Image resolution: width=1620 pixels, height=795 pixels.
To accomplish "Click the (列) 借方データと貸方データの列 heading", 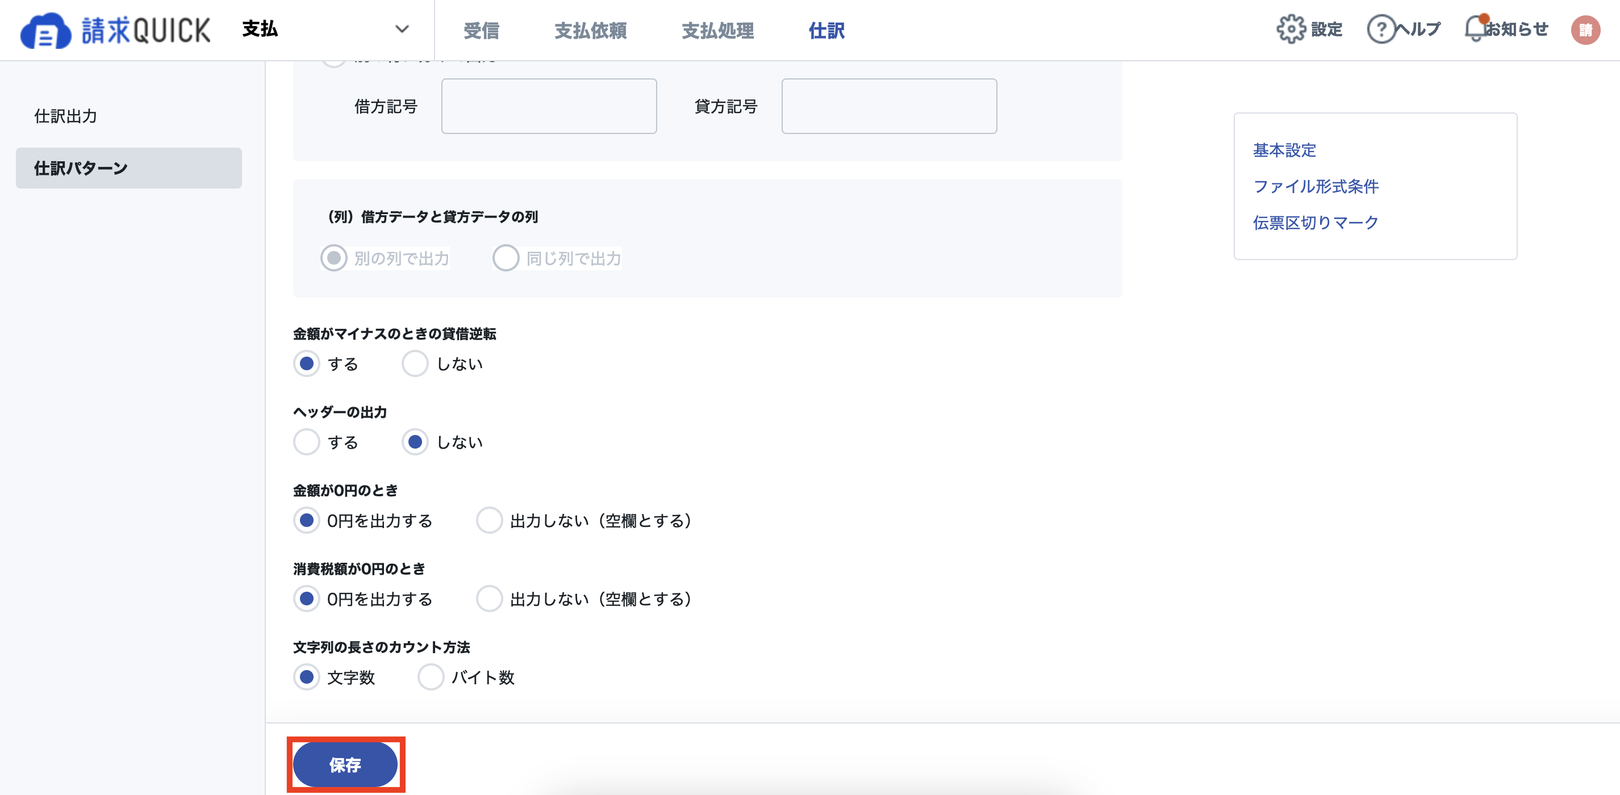I will click(433, 217).
